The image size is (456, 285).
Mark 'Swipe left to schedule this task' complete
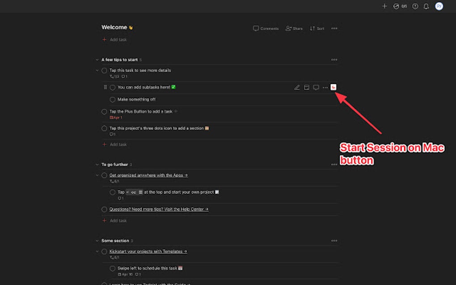[112, 268]
